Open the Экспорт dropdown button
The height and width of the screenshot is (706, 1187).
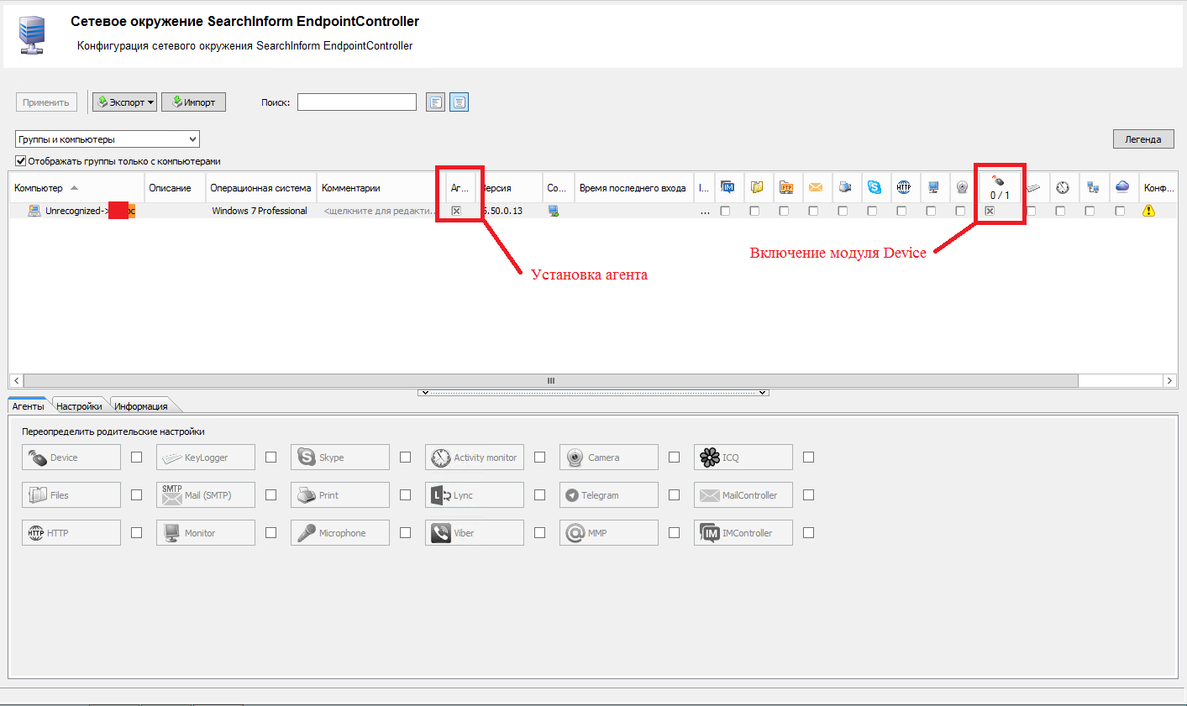click(x=124, y=102)
